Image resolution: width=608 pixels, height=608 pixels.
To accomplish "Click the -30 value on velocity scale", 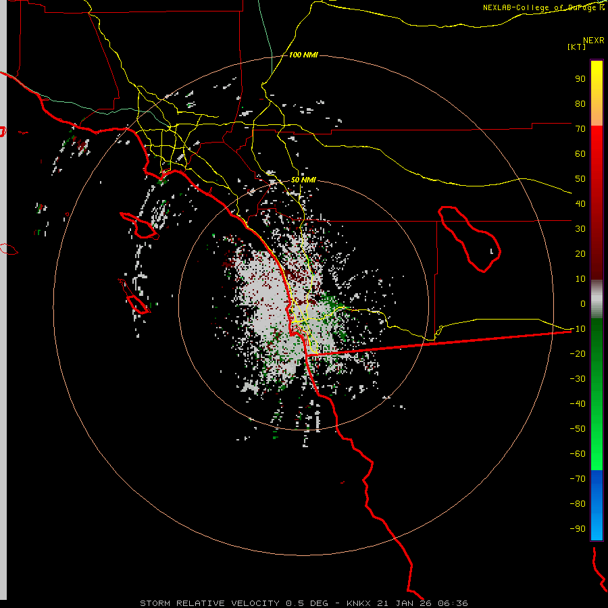I will coord(578,379).
